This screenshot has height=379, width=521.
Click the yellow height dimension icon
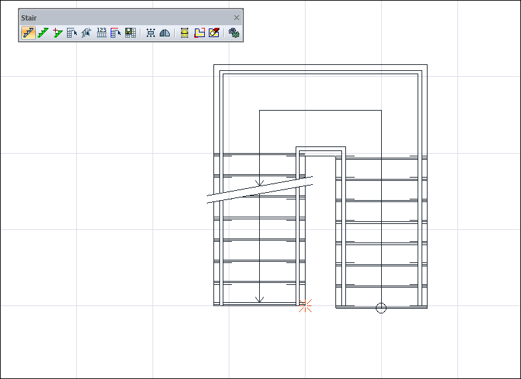pyautogui.click(x=185, y=32)
